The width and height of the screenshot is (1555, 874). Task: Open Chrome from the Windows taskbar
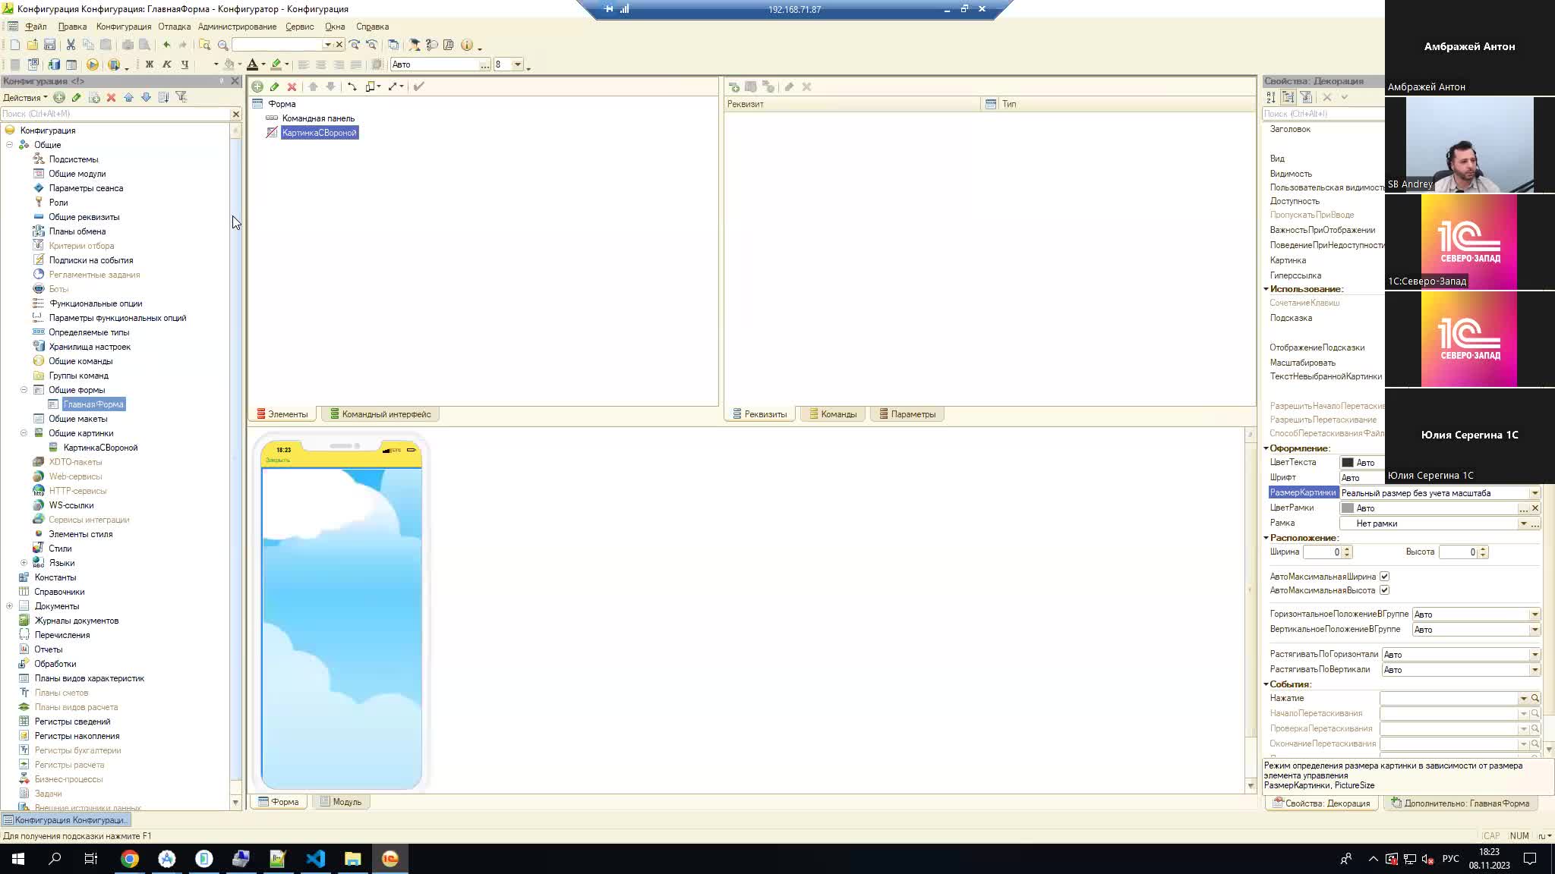[x=130, y=859]
